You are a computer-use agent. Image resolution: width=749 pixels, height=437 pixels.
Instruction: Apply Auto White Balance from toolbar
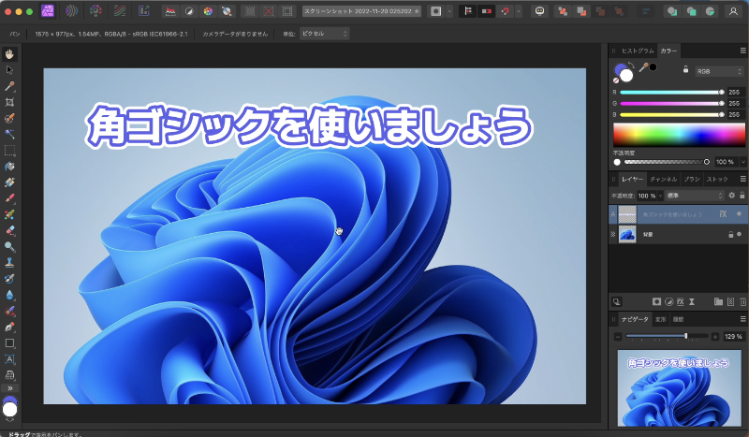pos(227,11)
